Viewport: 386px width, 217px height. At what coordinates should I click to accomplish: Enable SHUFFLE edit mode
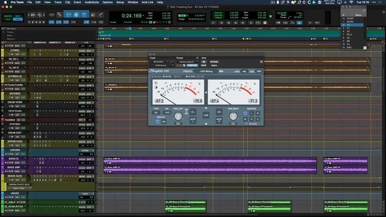click(x=8, y=16)
